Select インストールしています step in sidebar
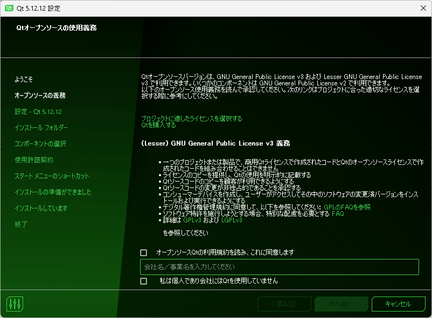The width and height of the screenshot is (432, 318). (41, 208)
